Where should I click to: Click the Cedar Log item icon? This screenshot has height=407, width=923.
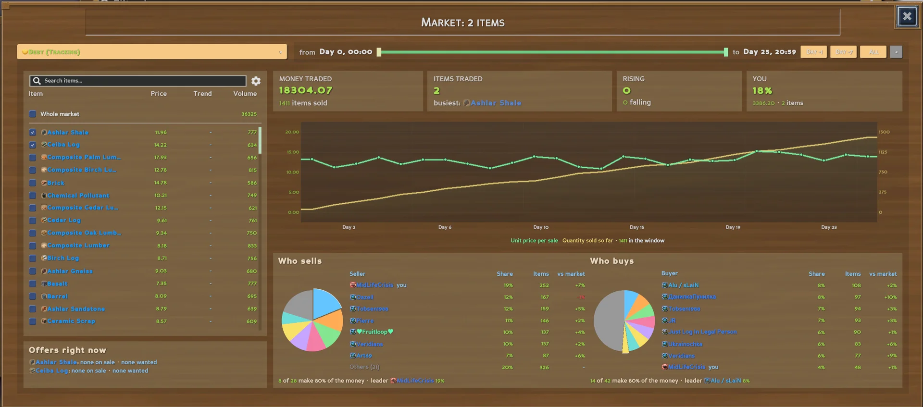pos(44,220)
